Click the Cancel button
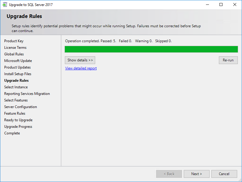242x182 pixels. (224, 174)
